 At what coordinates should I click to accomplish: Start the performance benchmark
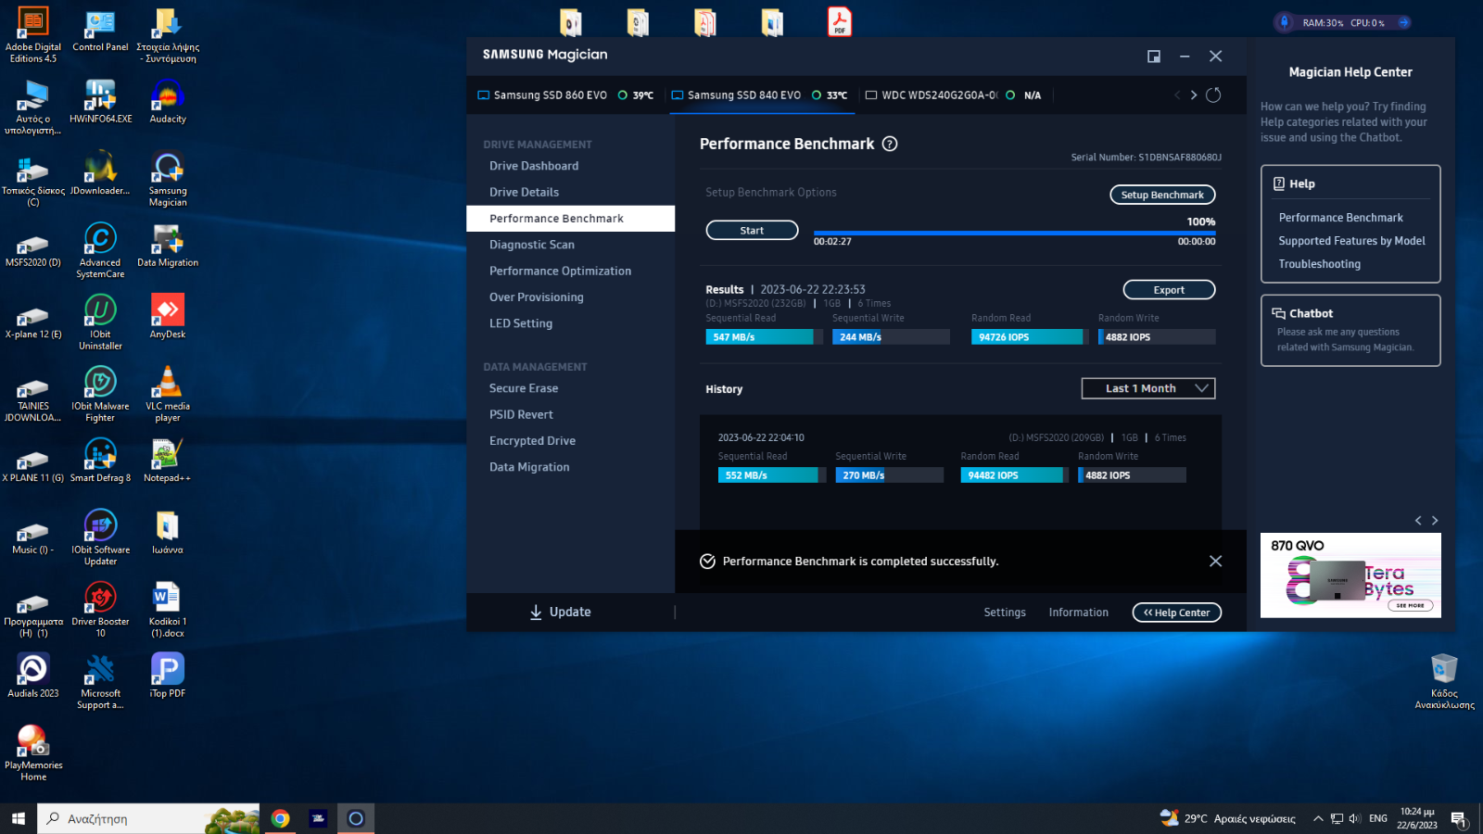752,230
